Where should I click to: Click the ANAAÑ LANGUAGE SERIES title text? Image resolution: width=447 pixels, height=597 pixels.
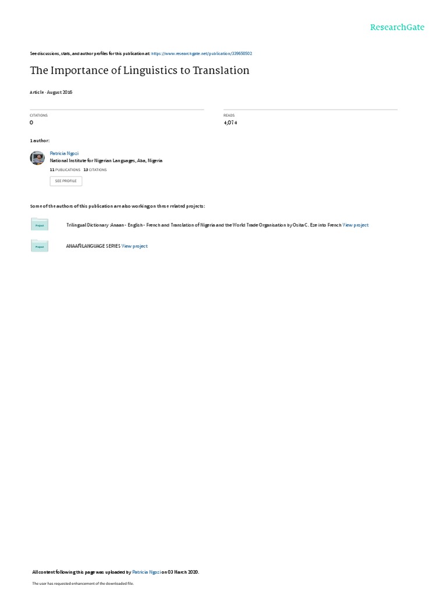(x=93, y=246)
